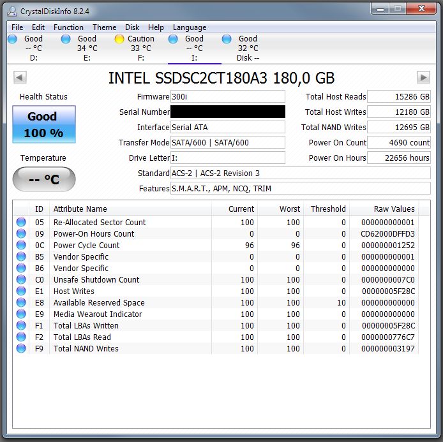Click the Attribute Name column header
Screen dimensions: 443x442
coord(130,209)
